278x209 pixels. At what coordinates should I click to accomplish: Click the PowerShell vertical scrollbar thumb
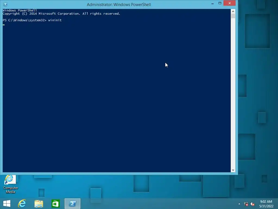tap(233, 16)
